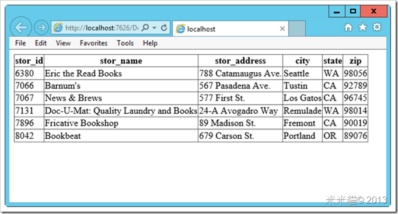Select the stor_id cell 7896
Screen dimensions: 398x214
coord(29,123)
